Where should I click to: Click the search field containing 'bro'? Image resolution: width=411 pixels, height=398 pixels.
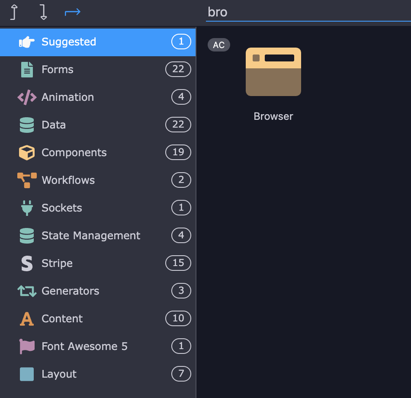(307, 12)
